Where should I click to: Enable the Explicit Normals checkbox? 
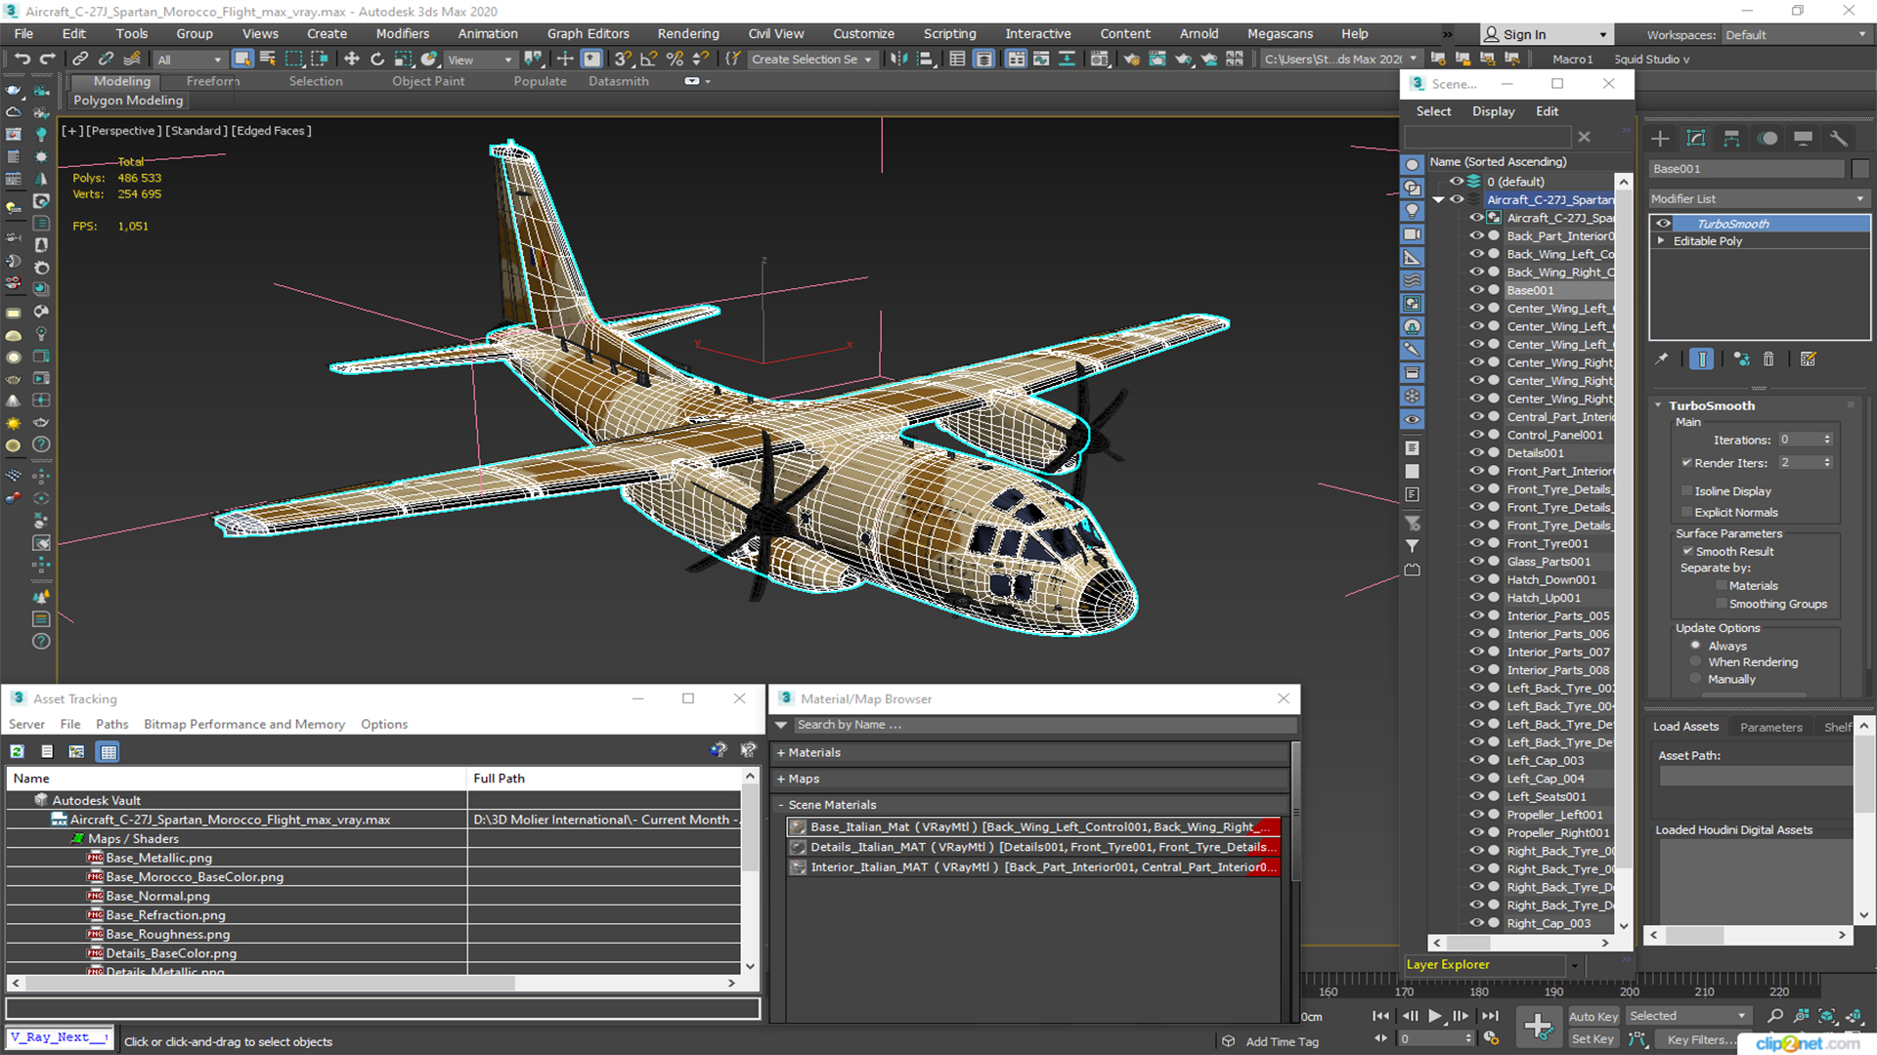tap(1686, 513)
